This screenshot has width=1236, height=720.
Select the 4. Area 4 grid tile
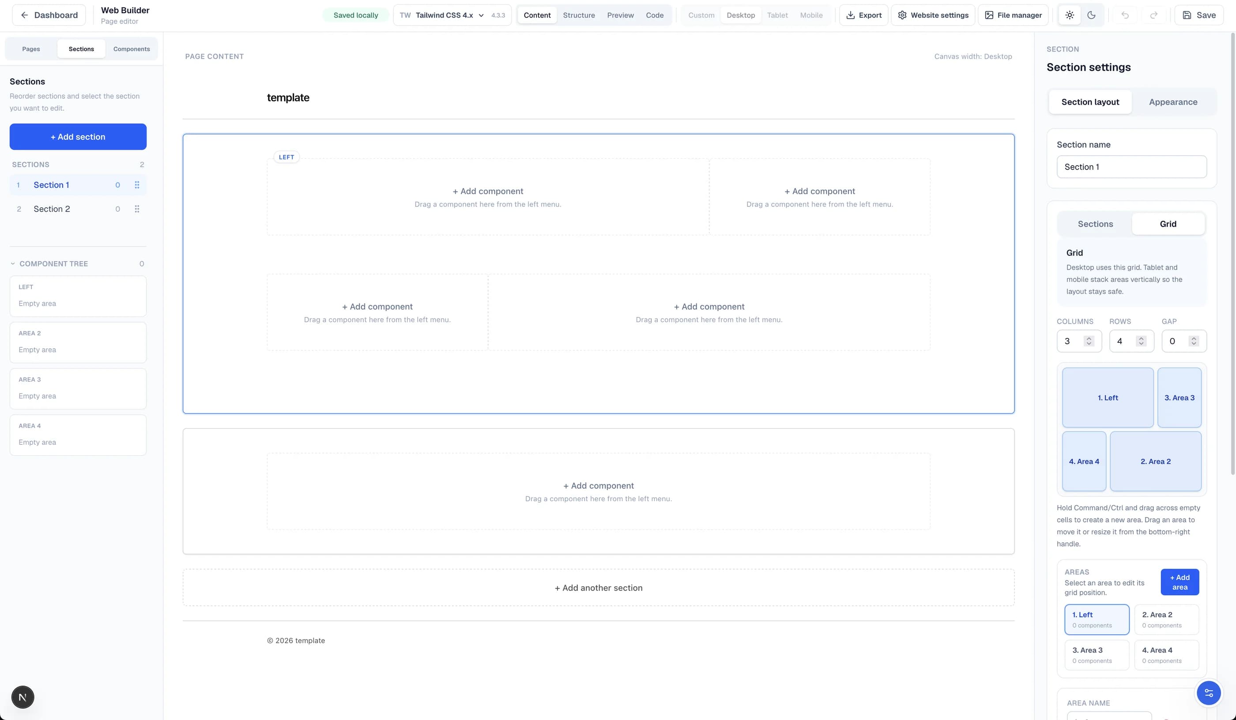1084,461
